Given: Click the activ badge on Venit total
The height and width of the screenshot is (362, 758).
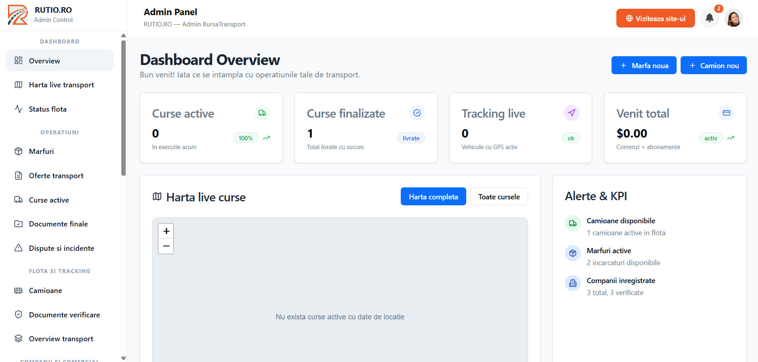Looking at the screenshot, I should 711,138.
